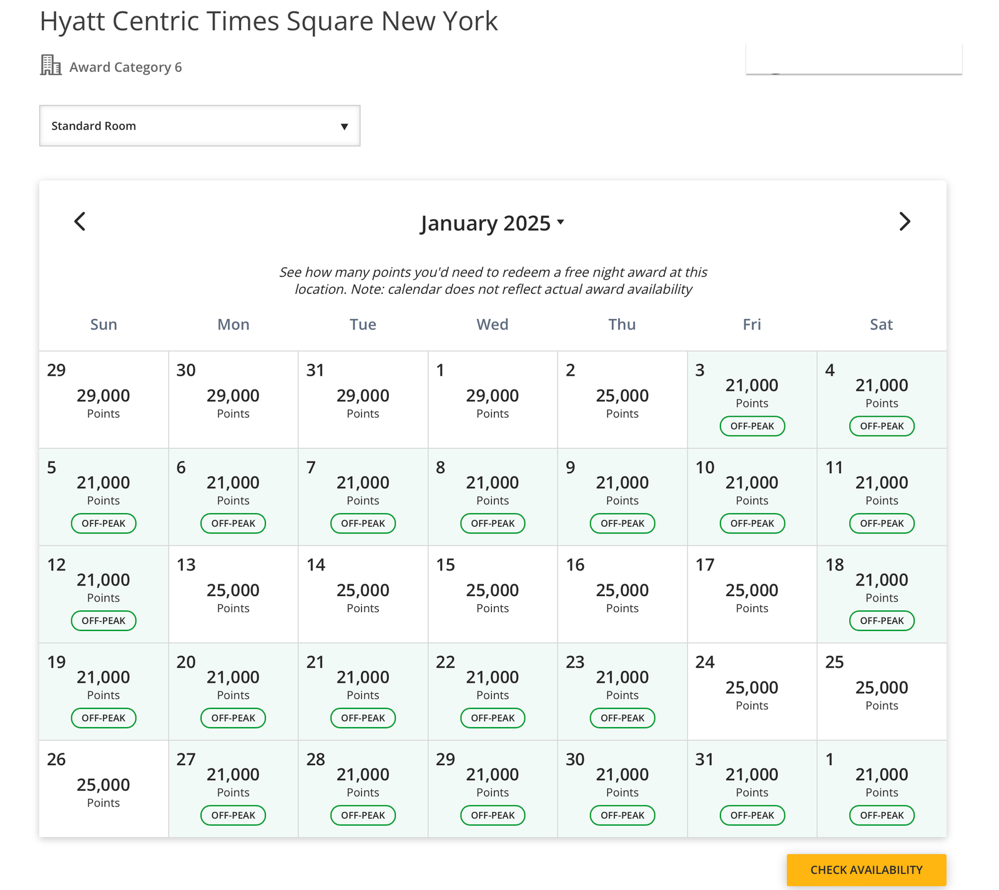Click OFF-PEAK badge on February 1
This screenshot has width=999, height=890.
pyautogui.click(x=881, y=816)
